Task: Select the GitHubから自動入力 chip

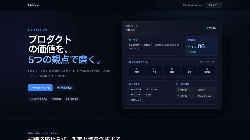Action: pyautogui.click(x=39, y=99)
